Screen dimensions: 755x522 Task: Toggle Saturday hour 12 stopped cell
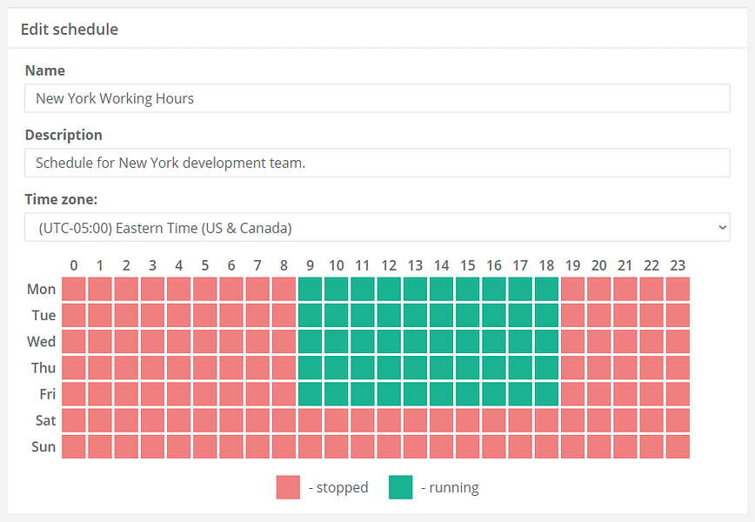(389, 420)
